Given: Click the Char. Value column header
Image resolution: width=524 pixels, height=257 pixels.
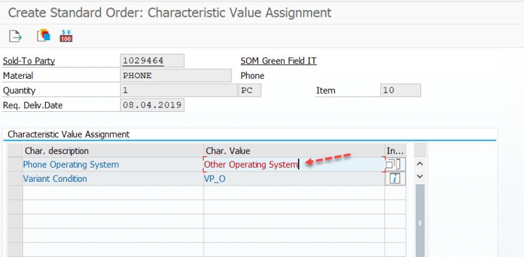Looking at the screenshot, I should tap(294, 151).
